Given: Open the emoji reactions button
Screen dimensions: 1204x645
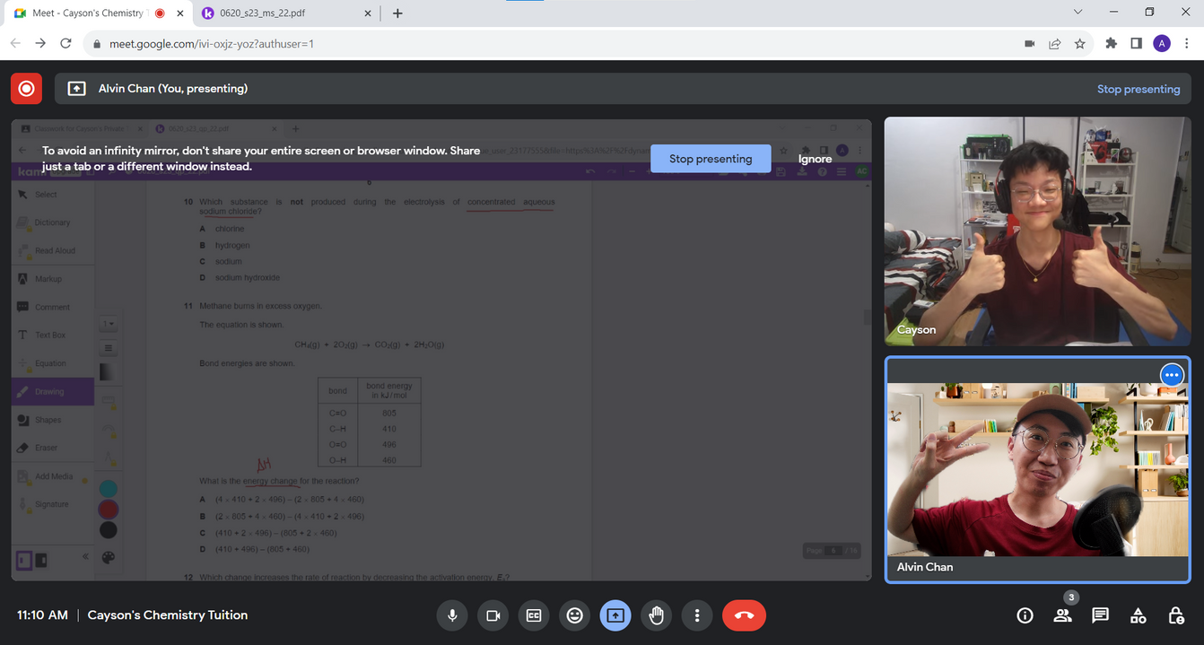Looking at the screenshot, I should click(574, 615).
